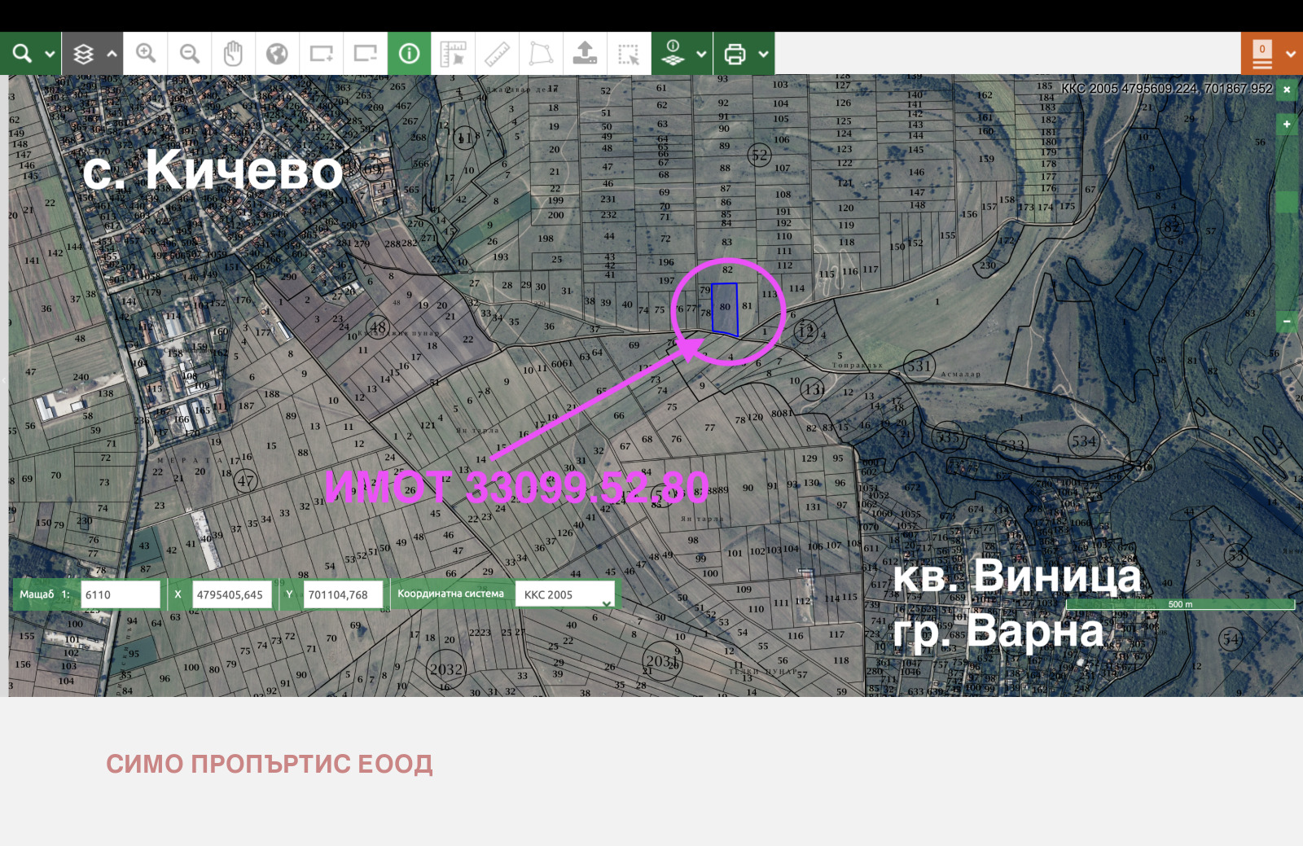
Task: Select the ruler distance measure tool
Action: click(497, 54)
